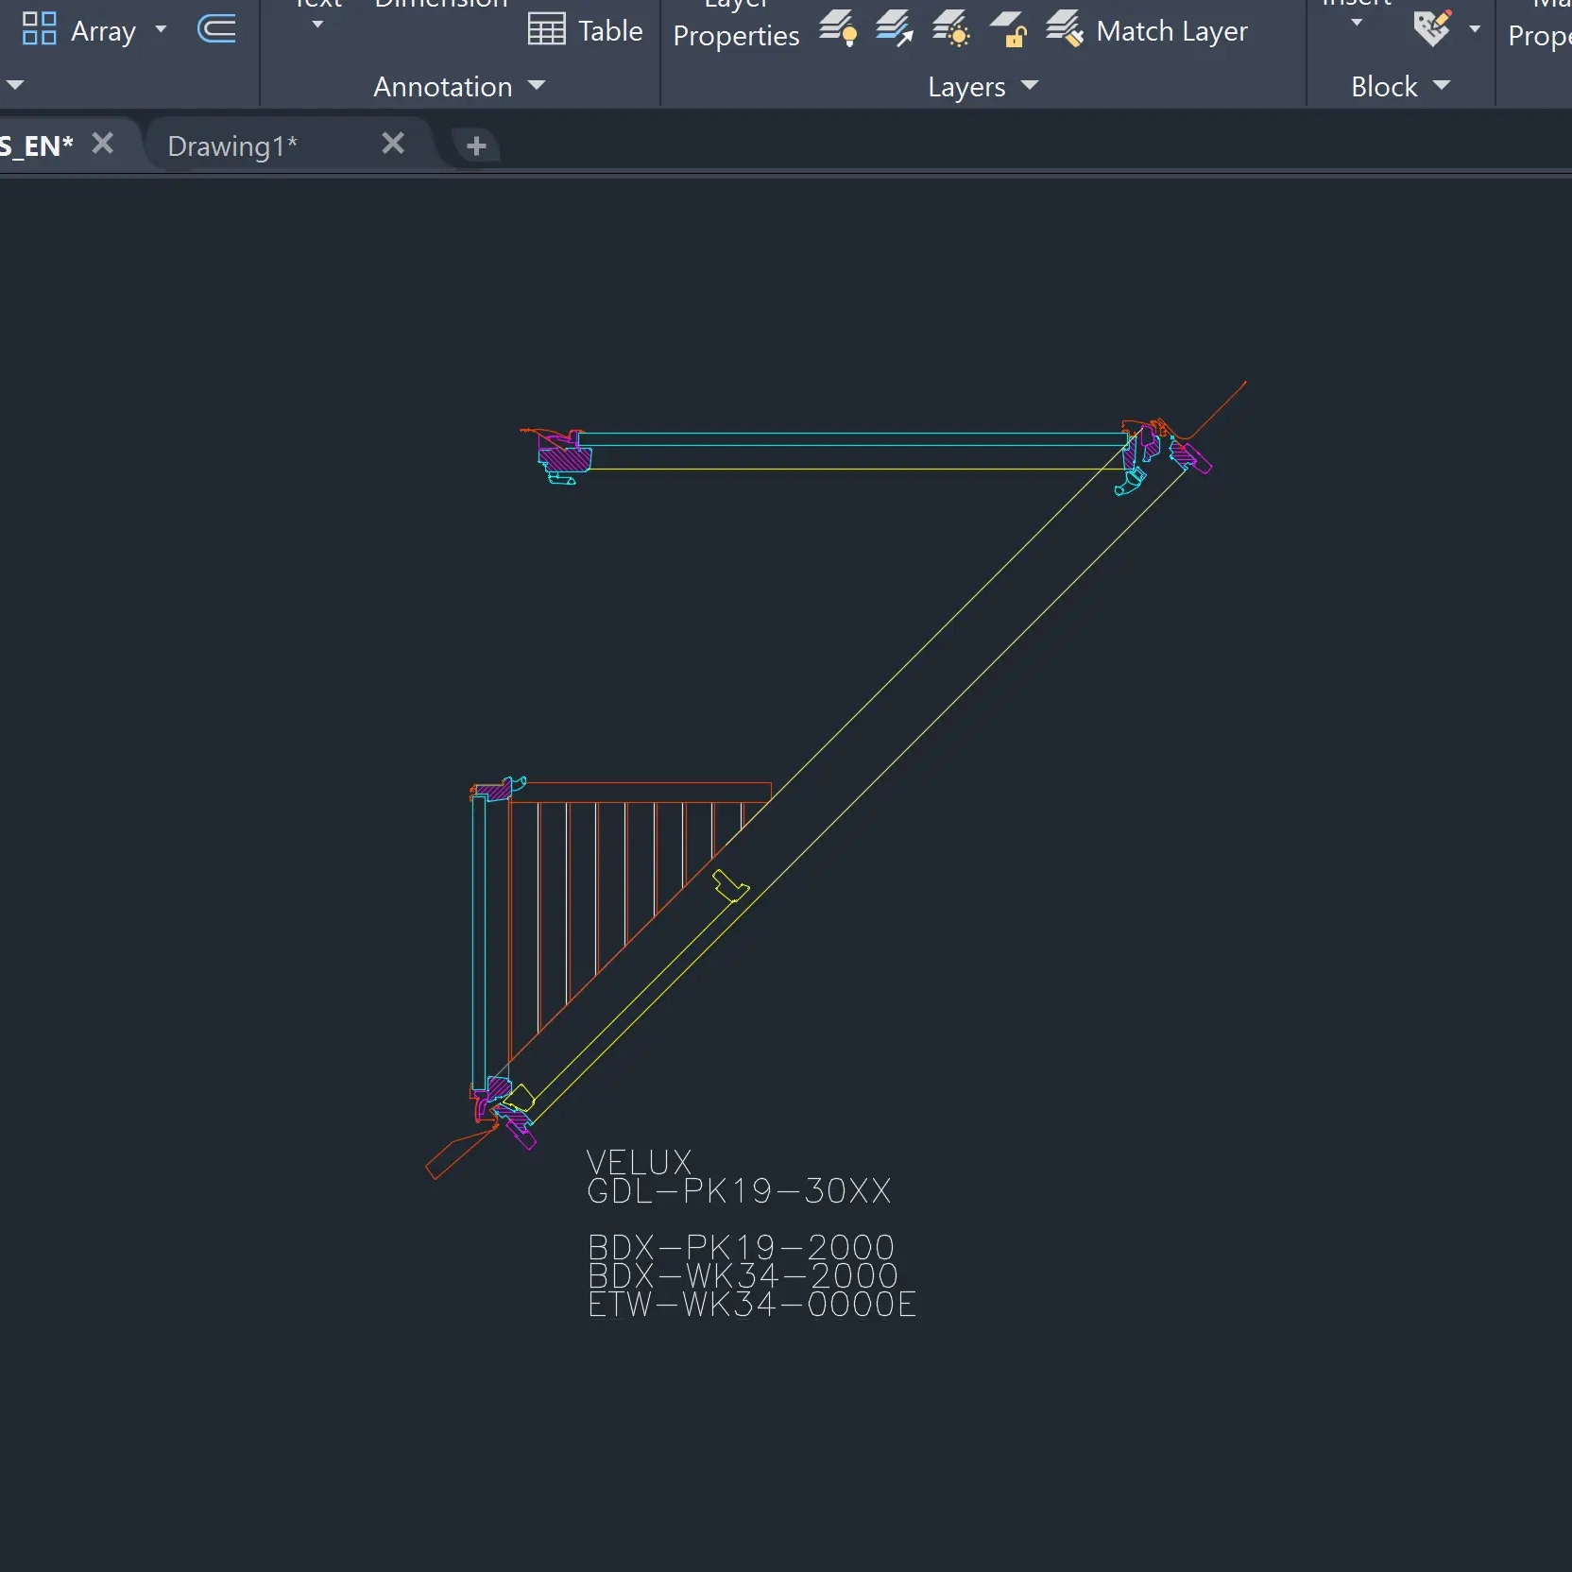Image resolution: width=1572 pixels, height=1572 pixels.
Task: Click the layer Unlock (padlock) icon
Action: [x=1008, y=29]
